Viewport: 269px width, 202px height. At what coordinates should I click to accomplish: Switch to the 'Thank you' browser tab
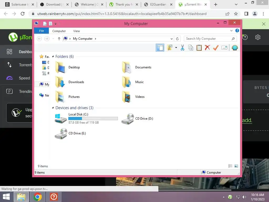[x=124, y=4]
